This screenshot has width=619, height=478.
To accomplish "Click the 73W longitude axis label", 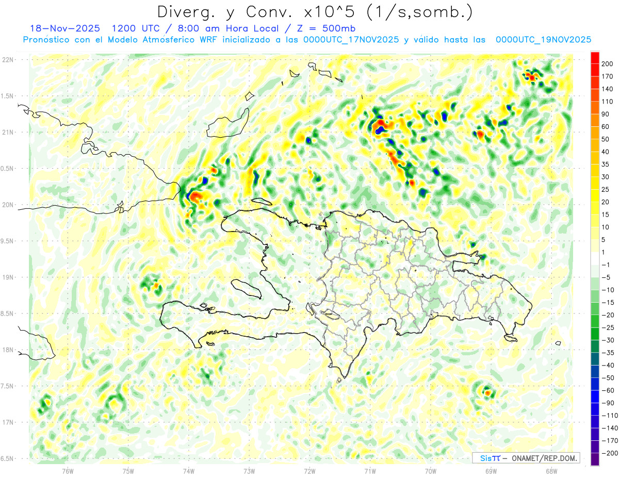I will click(249, 471).
